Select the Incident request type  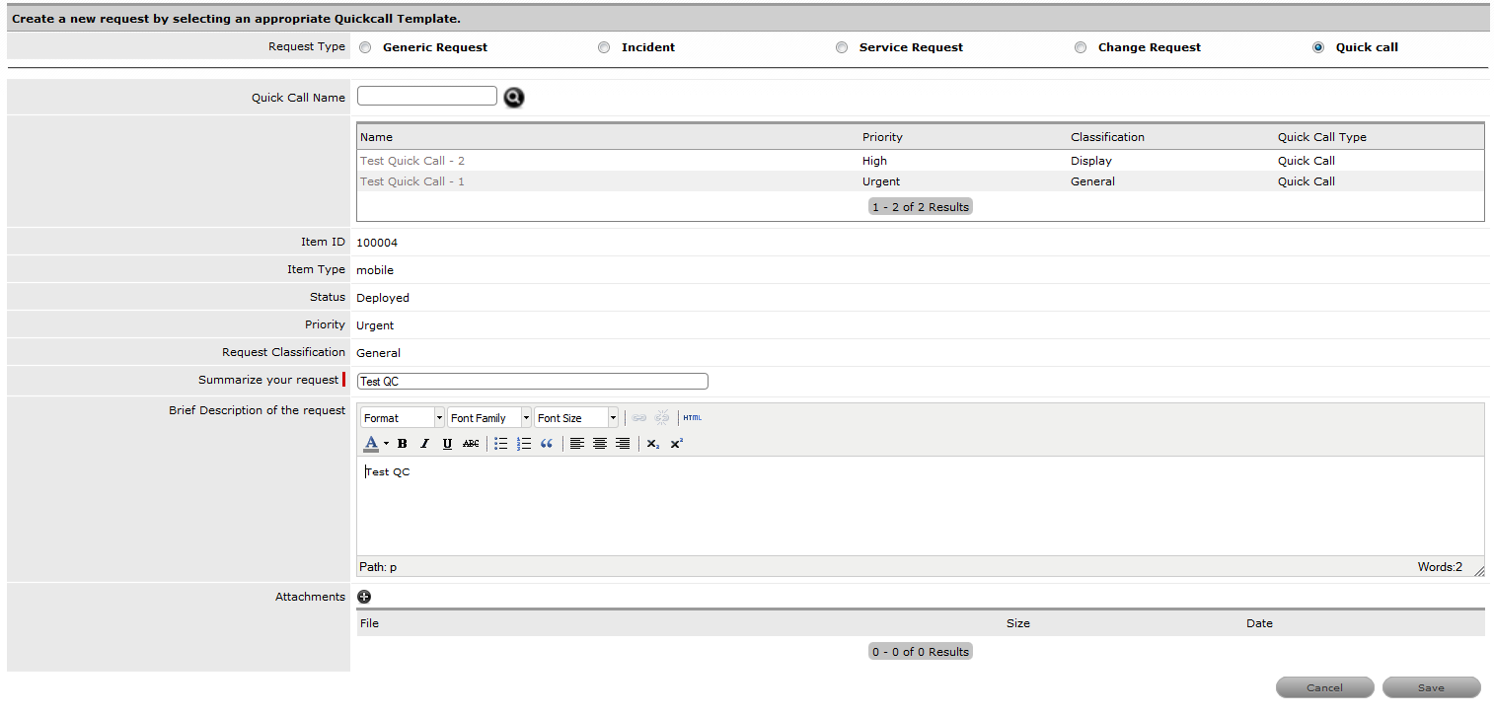tap(604, 47)
